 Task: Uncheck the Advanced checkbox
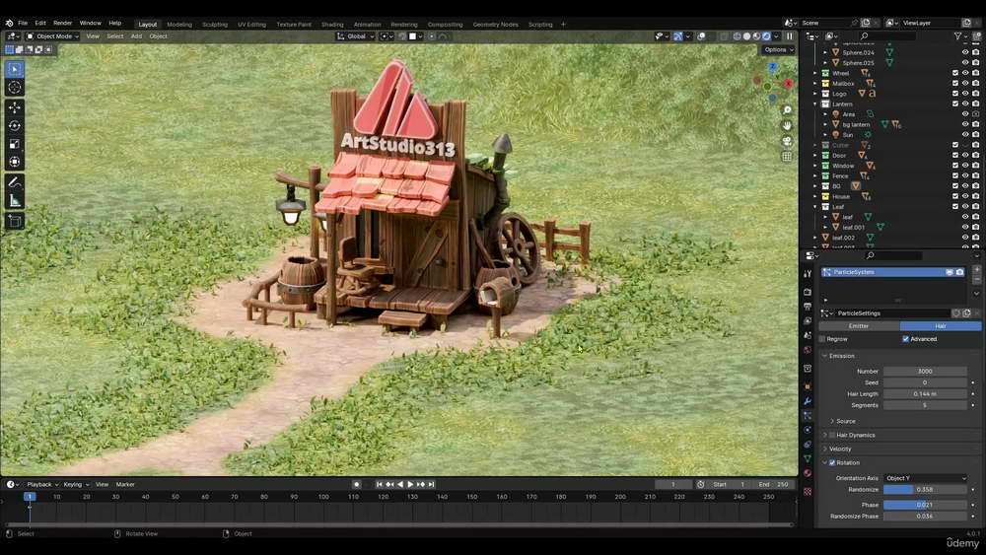click(905, 339)
